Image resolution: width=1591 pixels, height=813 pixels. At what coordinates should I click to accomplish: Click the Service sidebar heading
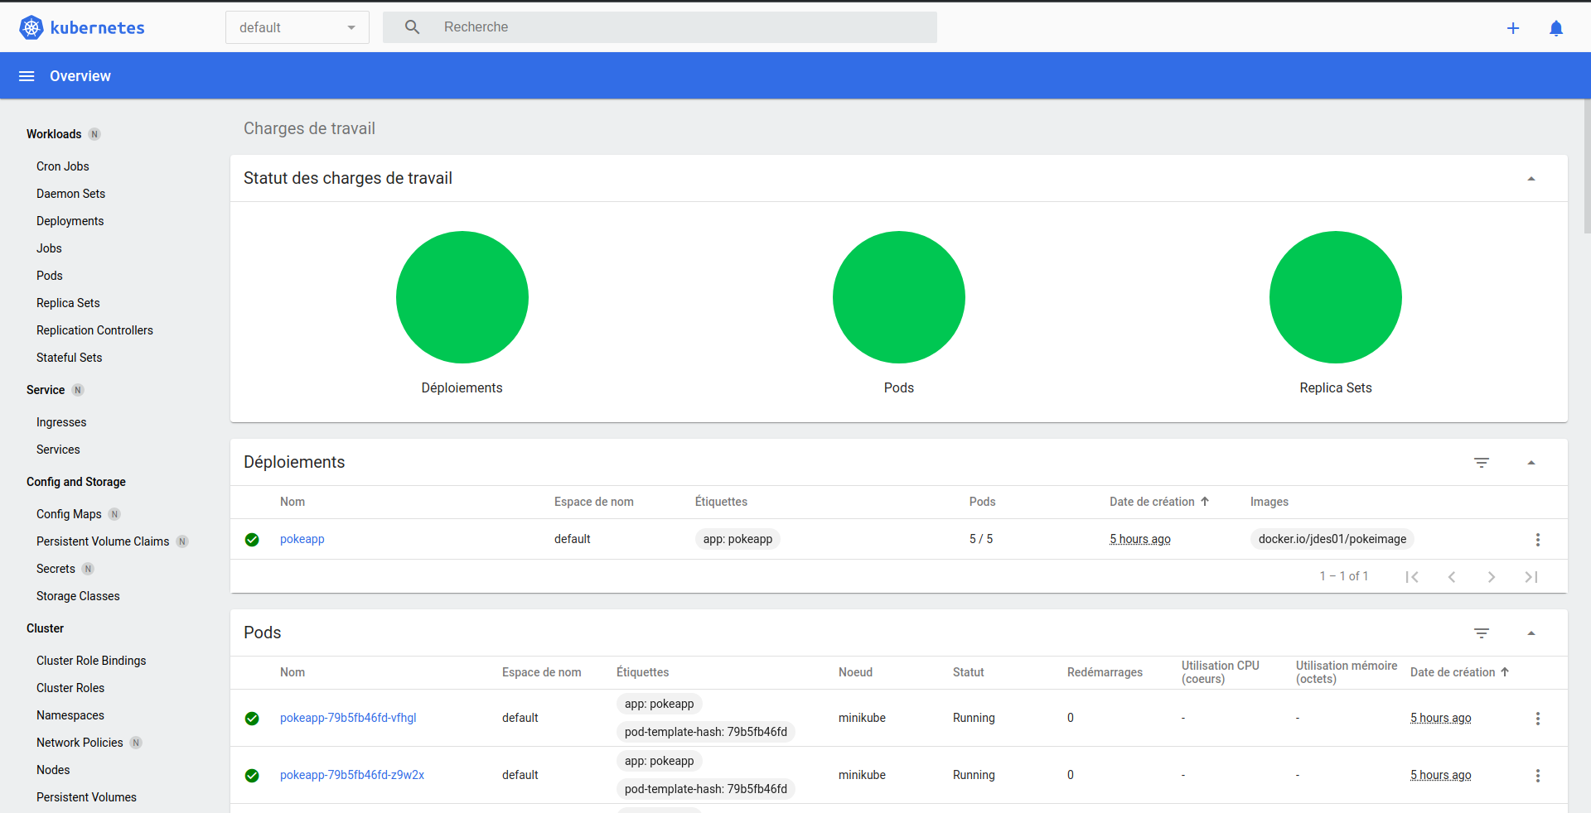pos(46,390)
